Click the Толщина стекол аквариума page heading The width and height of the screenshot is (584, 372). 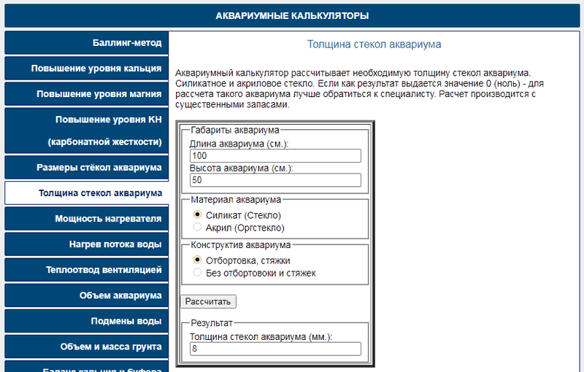374,44
